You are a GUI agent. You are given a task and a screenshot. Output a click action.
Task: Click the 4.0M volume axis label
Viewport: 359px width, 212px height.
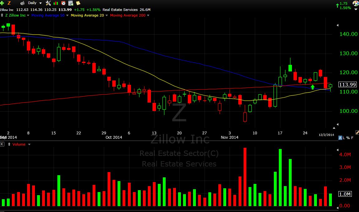tap(345, 155)
